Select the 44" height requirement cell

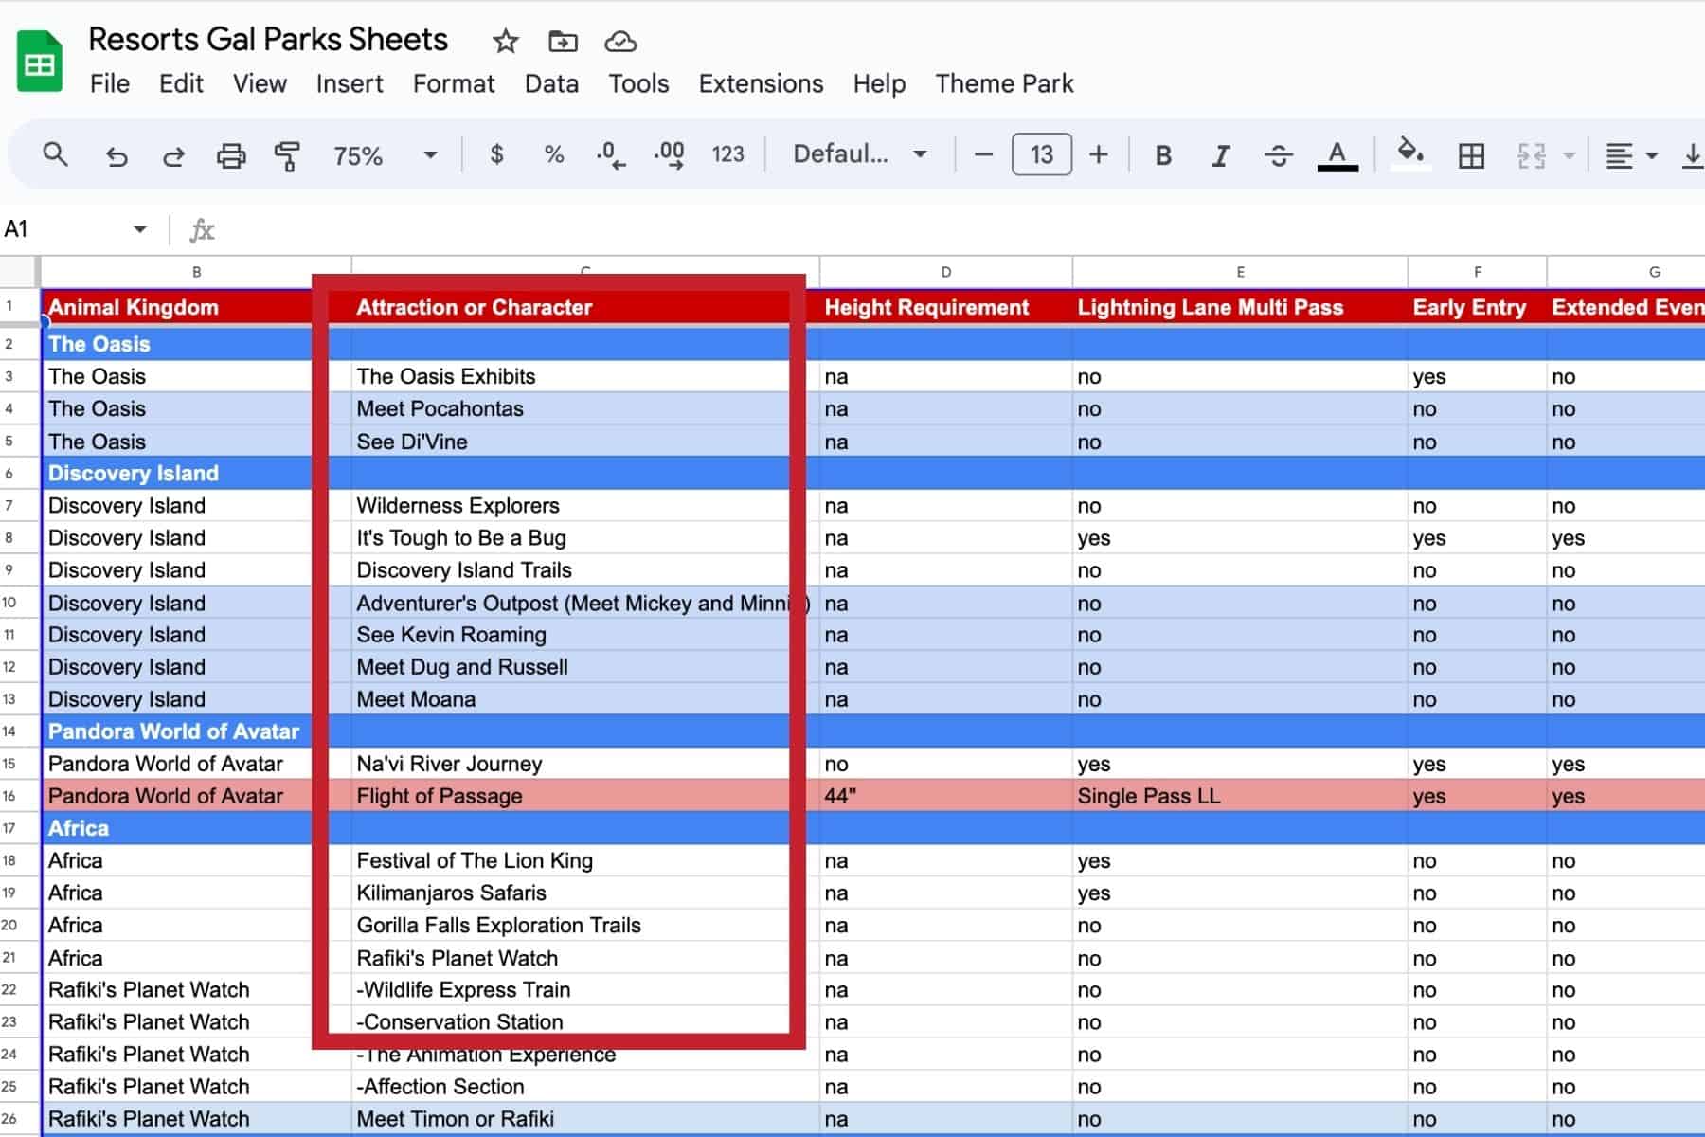pos(945,796)
